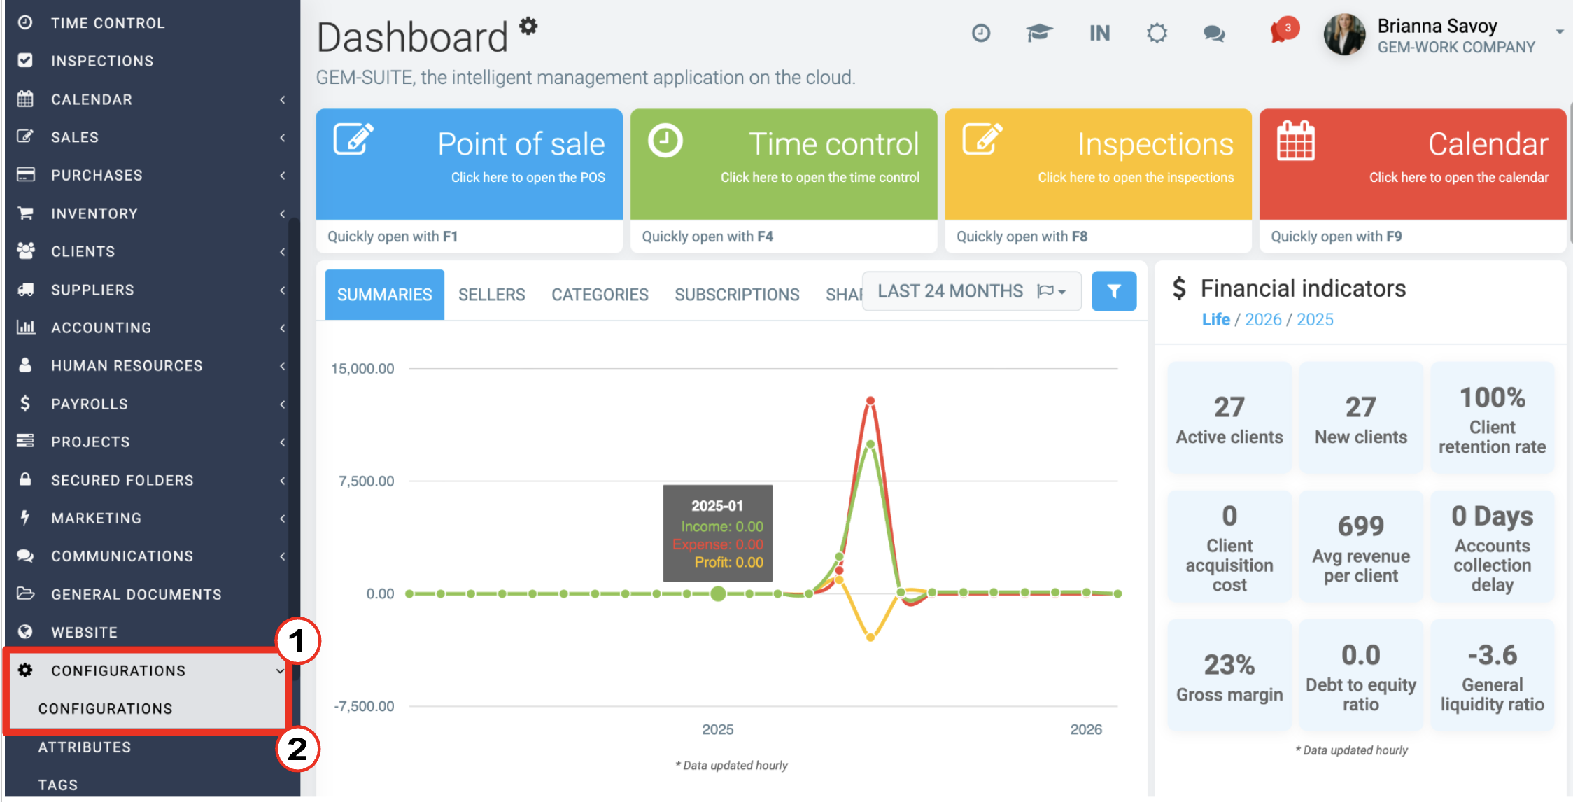
Task: Click the Active clients indicator card
Action: (1229, 418)
